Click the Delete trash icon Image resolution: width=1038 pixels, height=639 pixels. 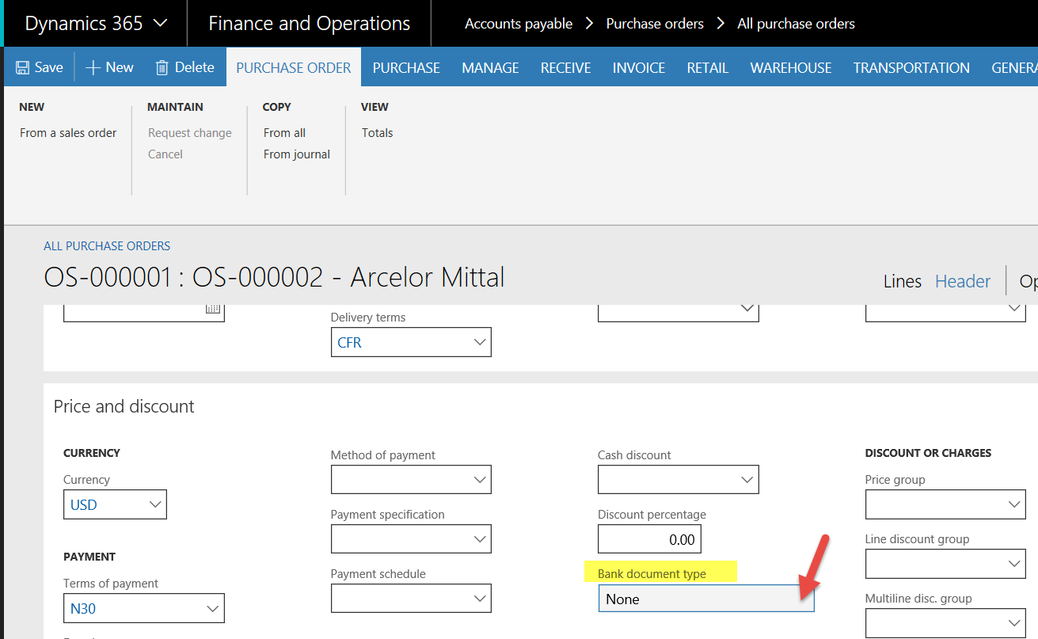[162, 67]
